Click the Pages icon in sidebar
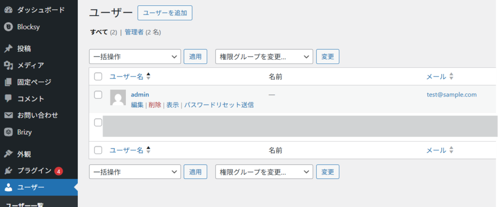 8,82
